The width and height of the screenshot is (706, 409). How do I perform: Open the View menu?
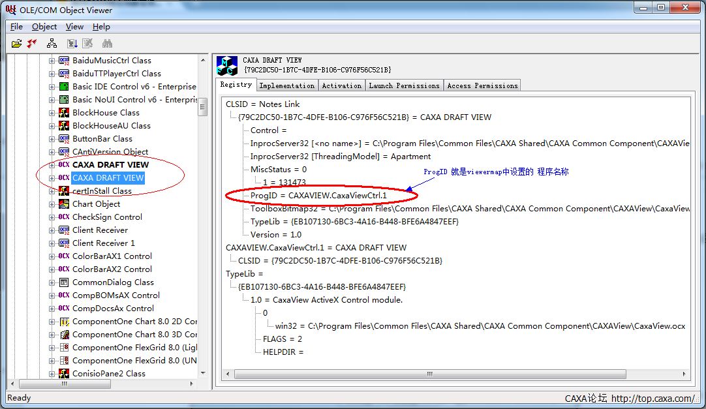74,27
